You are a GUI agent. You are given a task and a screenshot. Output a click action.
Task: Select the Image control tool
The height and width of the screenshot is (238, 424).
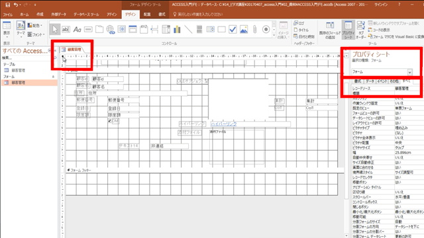[244, 29]
